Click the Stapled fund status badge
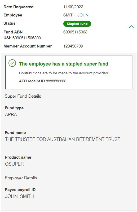 [77, 24]
